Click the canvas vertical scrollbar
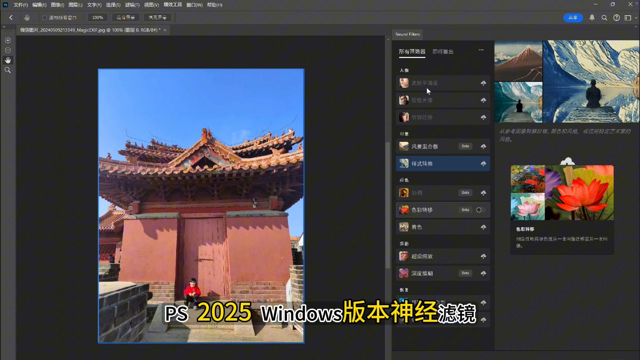Image resolution: width=640 pixels, height=360 pixels. coord(388,205)
